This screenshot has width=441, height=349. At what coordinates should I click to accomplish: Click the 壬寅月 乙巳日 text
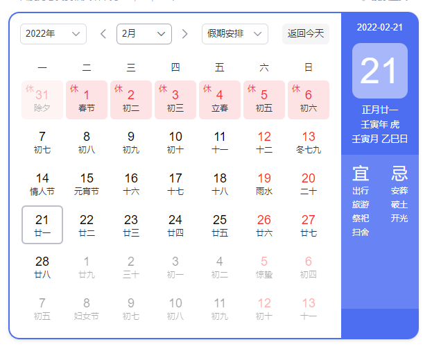point(380,139)
